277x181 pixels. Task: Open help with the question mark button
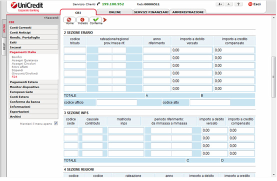click(238, 4)
